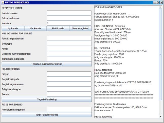Viewport: 164px width, 123px height.
Task: Click into the Areal field
Action: point(69,49)
